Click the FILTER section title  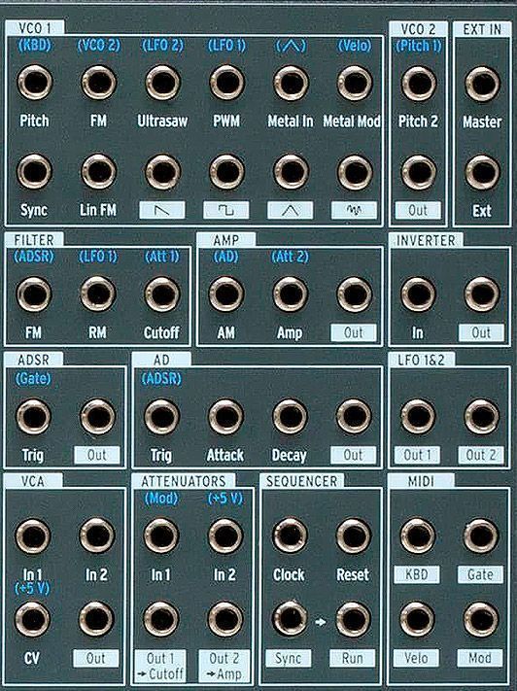click(x=34, y=240)
